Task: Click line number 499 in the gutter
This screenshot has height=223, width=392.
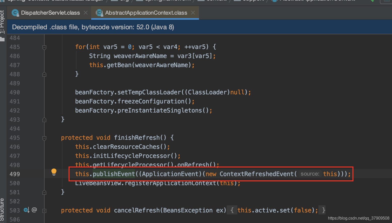Action: [15, 174]
